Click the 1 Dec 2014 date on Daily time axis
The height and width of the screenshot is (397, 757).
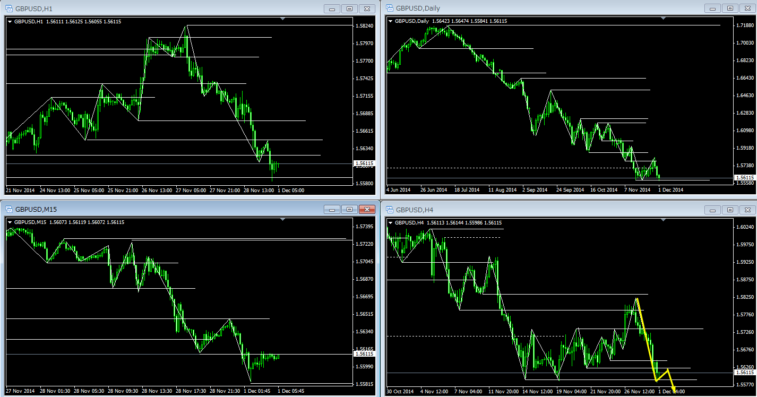tap(671, 189)
